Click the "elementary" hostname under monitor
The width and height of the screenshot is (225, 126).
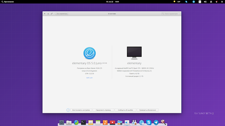coord(134,63)
